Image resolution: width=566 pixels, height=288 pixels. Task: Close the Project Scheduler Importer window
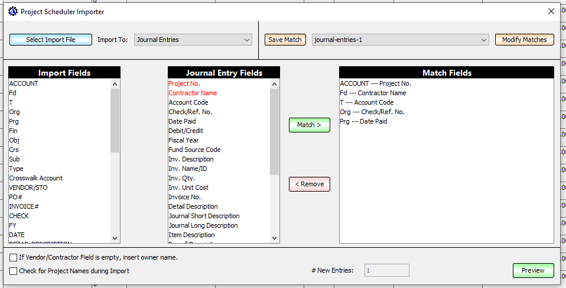(551, 11)
